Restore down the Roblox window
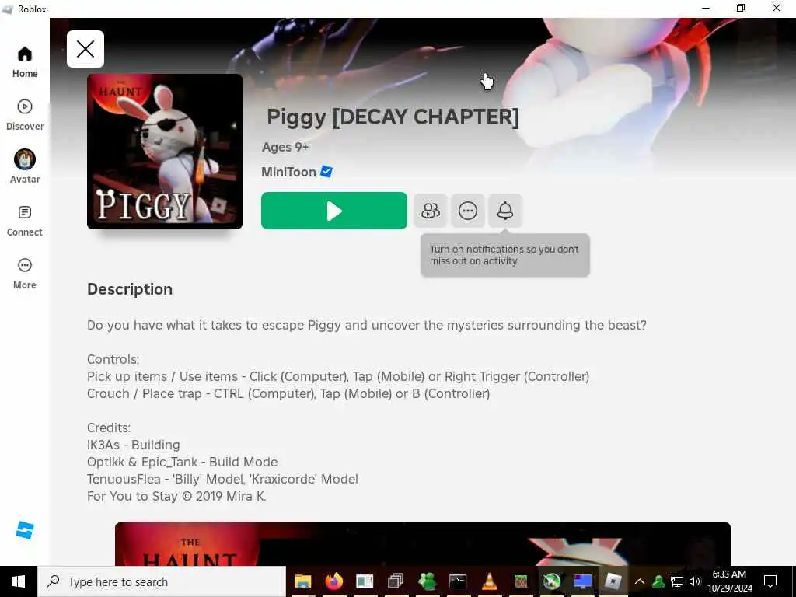 pos(741,8)
